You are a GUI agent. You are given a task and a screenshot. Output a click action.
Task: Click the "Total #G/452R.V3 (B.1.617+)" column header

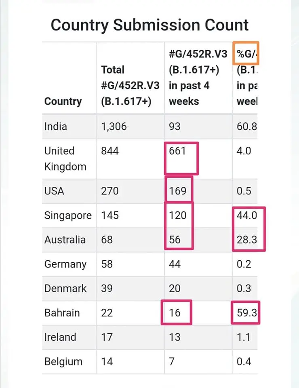130,85
